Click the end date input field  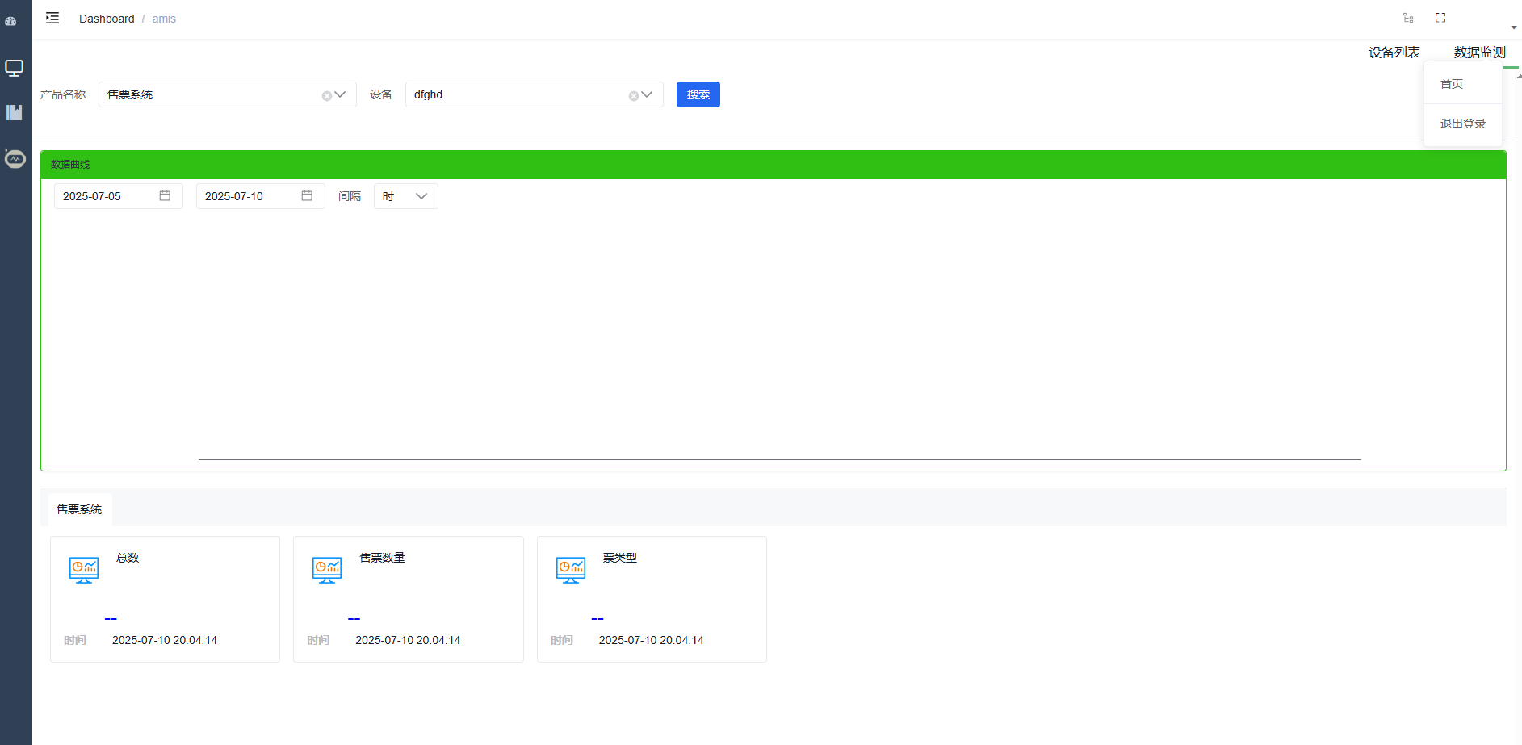[x=261, y=196]
